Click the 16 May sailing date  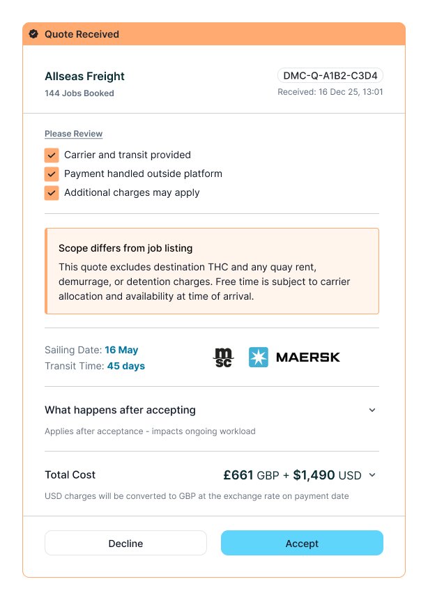click(121, 350)
